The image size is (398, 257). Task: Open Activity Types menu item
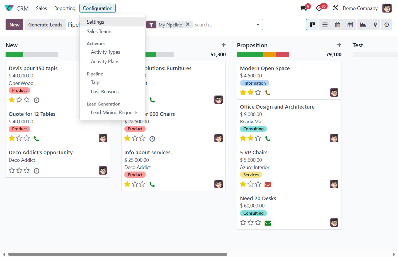click(112, 52)
